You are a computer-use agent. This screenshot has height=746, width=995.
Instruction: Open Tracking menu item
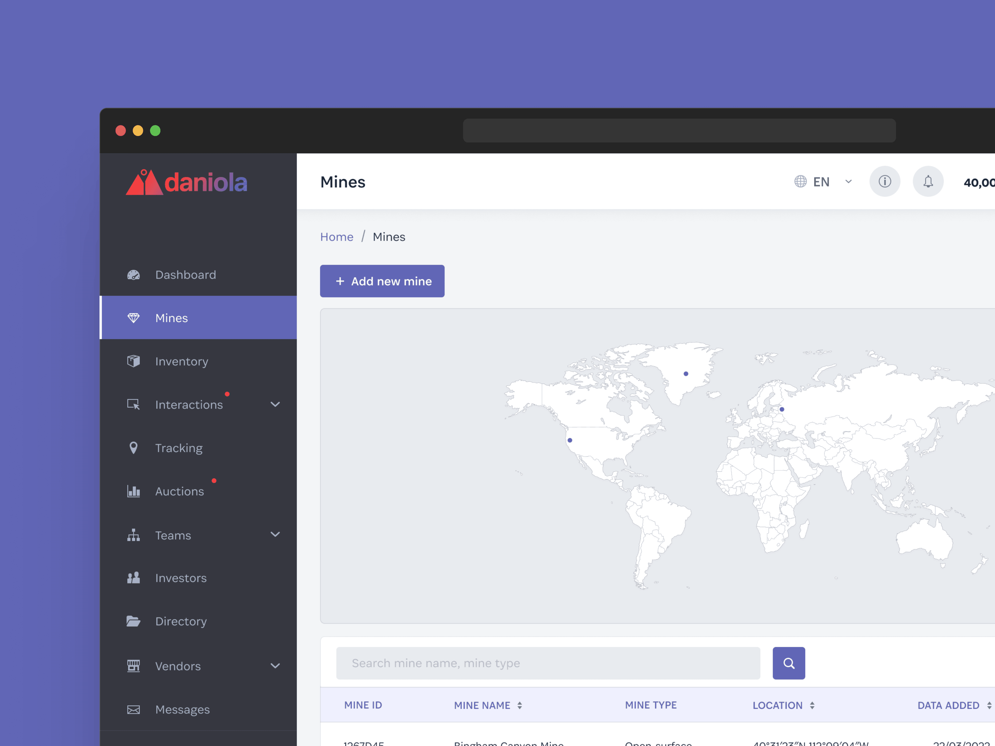(x=198, y=448)
